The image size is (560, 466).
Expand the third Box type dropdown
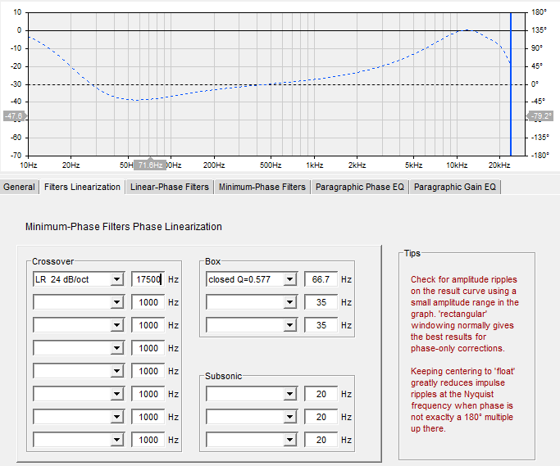289,325
